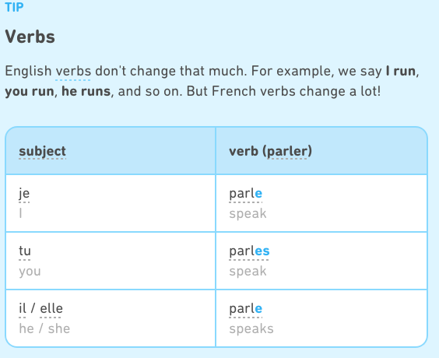Click the gray translation "you" under tu

30,272
